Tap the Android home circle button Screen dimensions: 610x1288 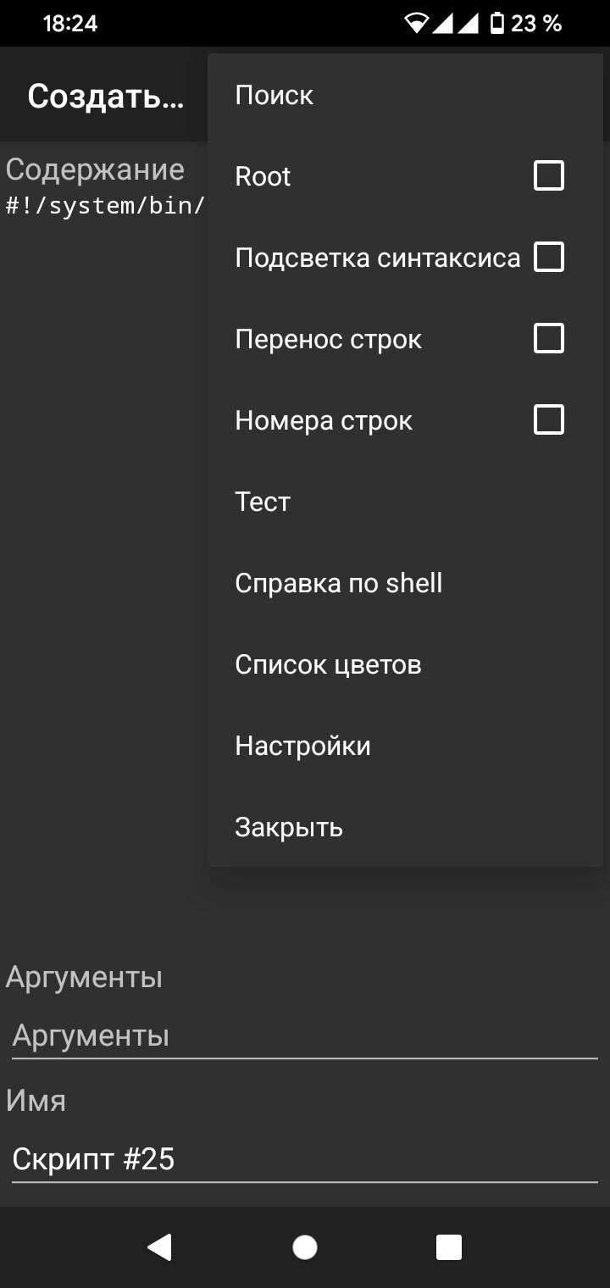(x=305, y=1247)
